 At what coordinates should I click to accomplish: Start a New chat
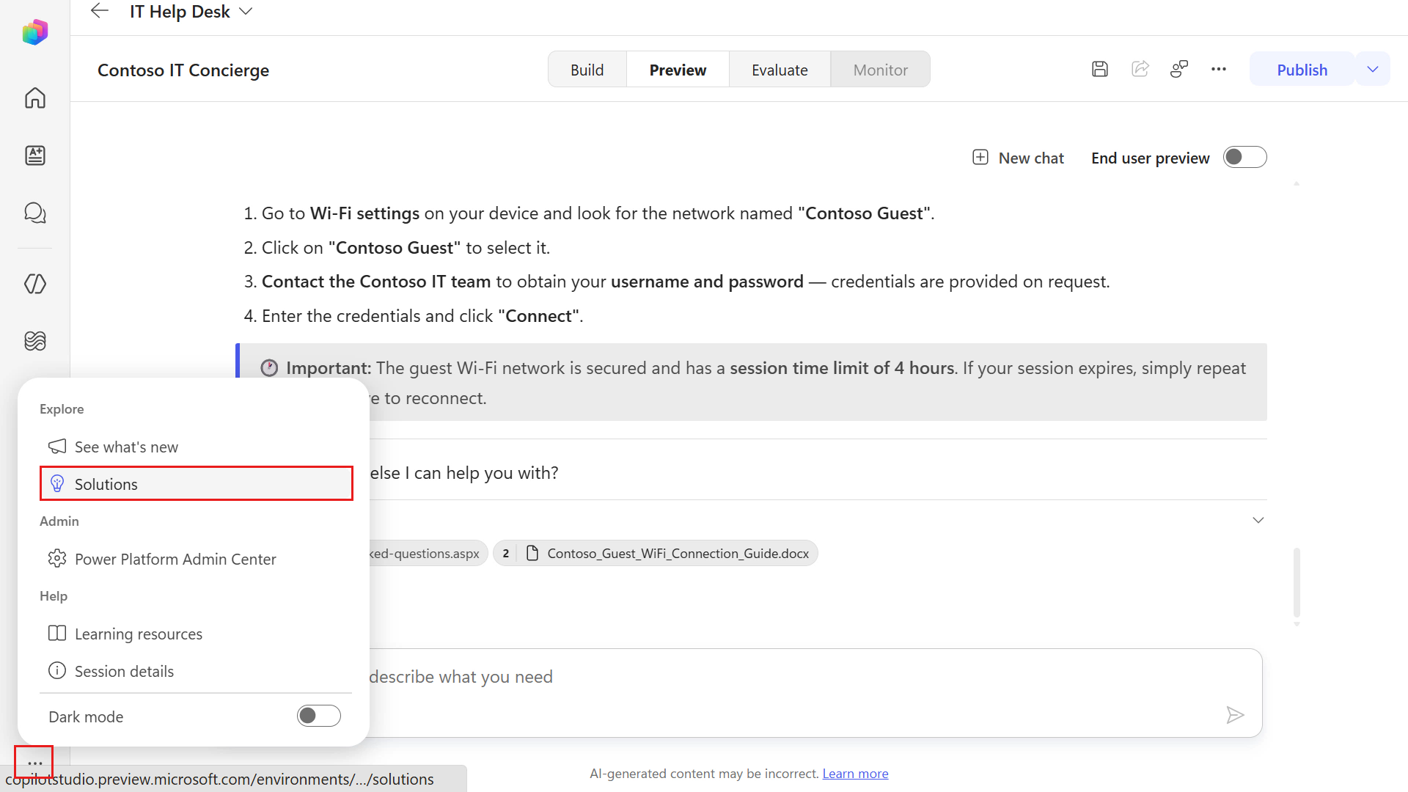click(1018, 158)
